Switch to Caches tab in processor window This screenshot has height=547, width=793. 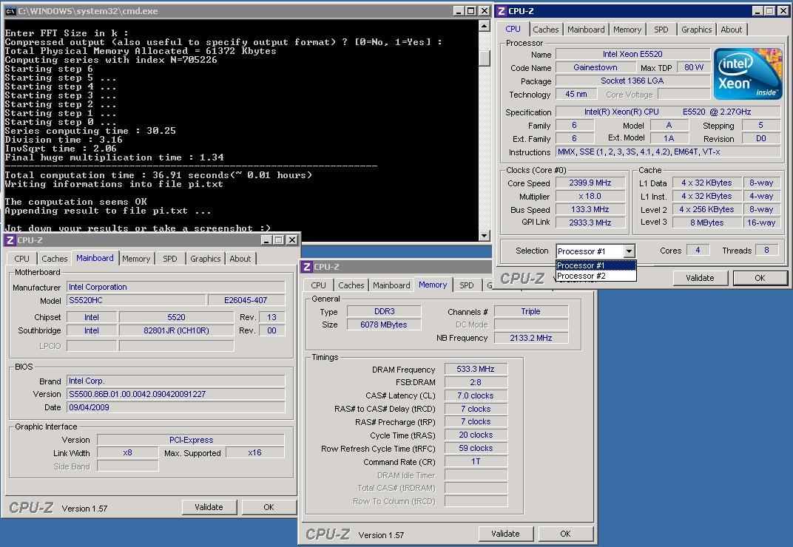pos(546,30)
